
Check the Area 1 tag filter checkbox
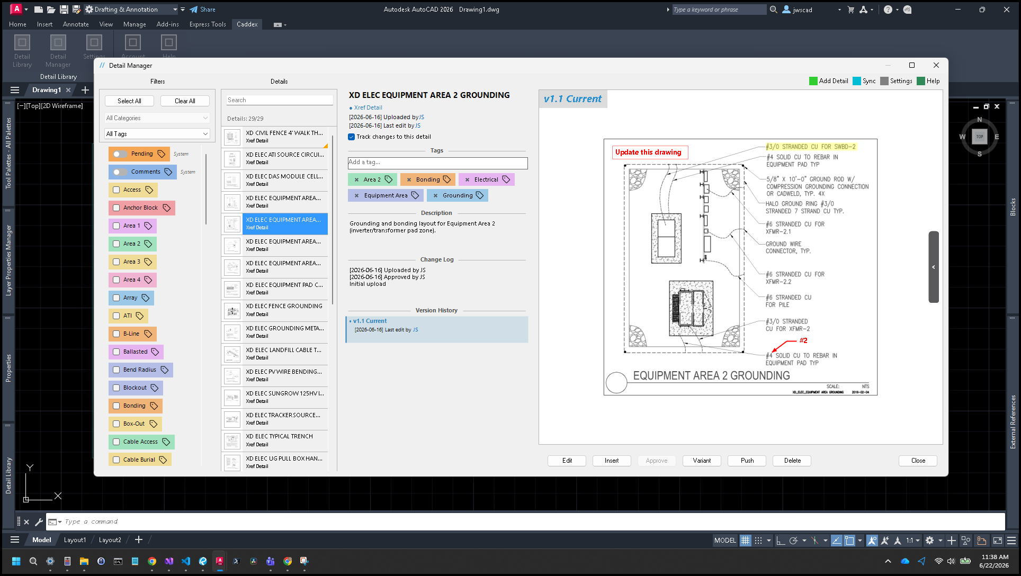(x=117, y=226)
